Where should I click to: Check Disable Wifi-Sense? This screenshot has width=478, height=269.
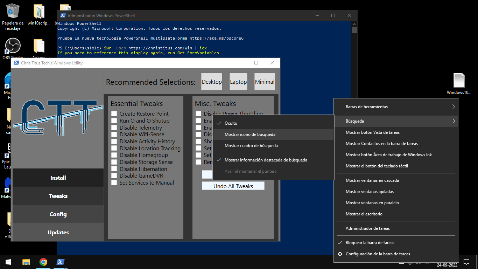pos(114,134)
